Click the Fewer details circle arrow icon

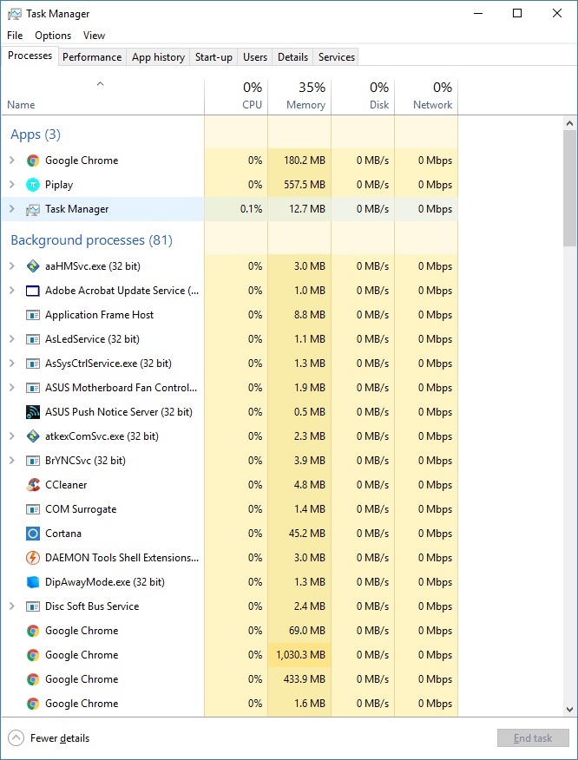[x=16, y=738]
